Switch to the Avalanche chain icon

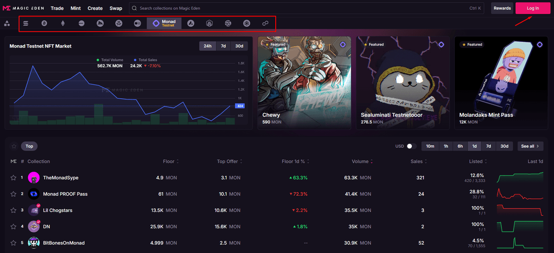click(191, 23)
